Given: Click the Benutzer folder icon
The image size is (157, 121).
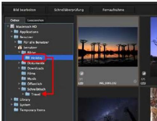Looking at the screenshot, I should point(16,37).
